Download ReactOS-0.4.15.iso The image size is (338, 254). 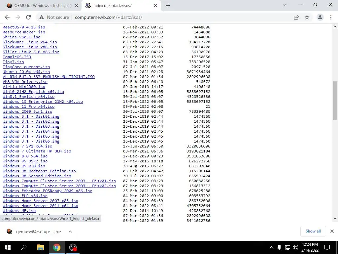(24, 27)
